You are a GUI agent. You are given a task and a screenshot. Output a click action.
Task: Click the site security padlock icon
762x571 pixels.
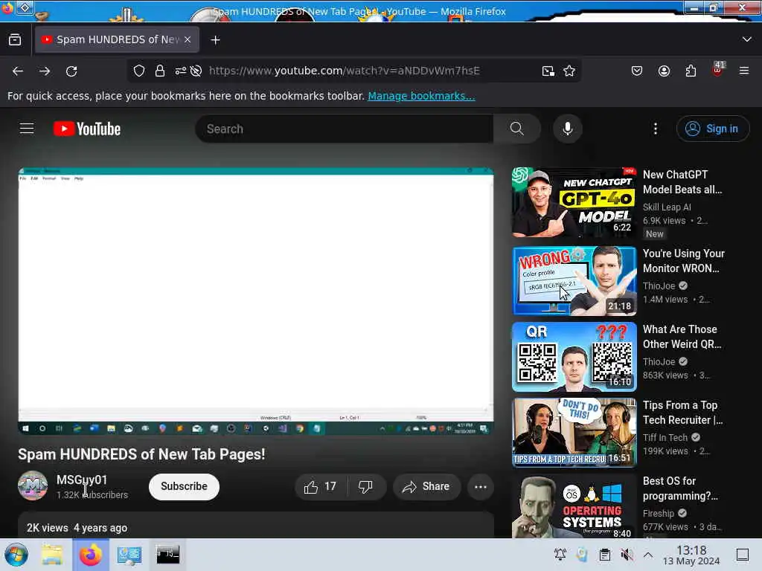pyautogui.click(x=160, y=71)
